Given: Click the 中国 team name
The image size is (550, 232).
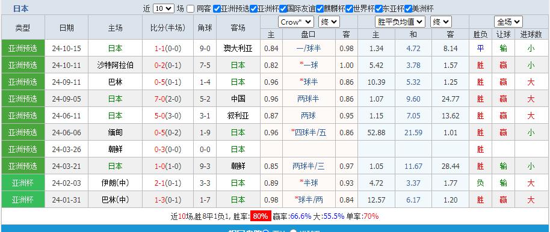Looking at the screenshot, I should (238, 99).
